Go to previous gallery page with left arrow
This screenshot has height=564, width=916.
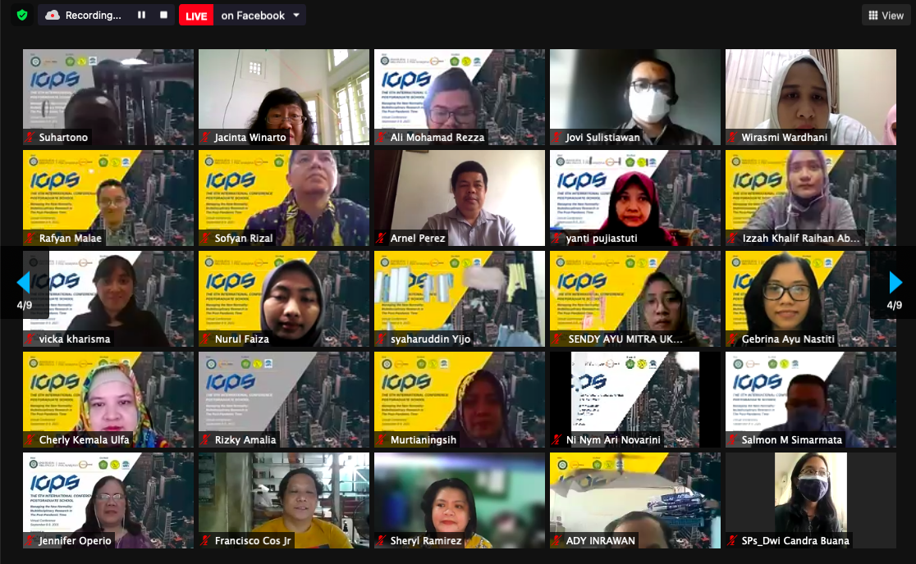pos(23,283)
